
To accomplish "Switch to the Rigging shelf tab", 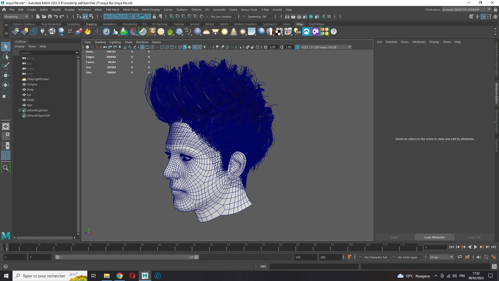I will 91,24.
